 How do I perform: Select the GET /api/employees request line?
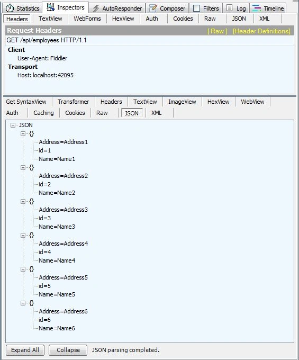(x=150, y=40)
